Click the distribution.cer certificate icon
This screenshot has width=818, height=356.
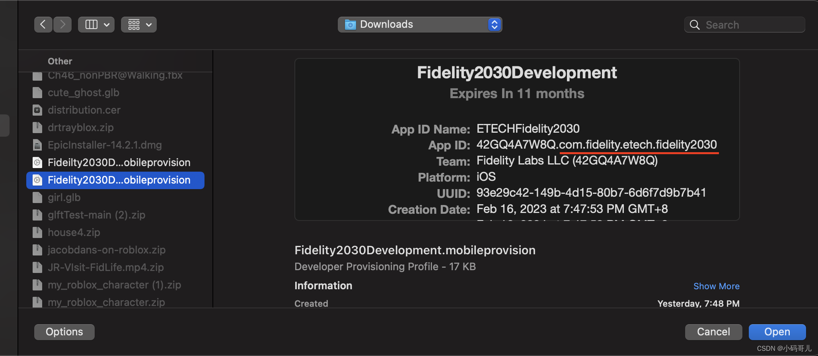pos(37,110)
